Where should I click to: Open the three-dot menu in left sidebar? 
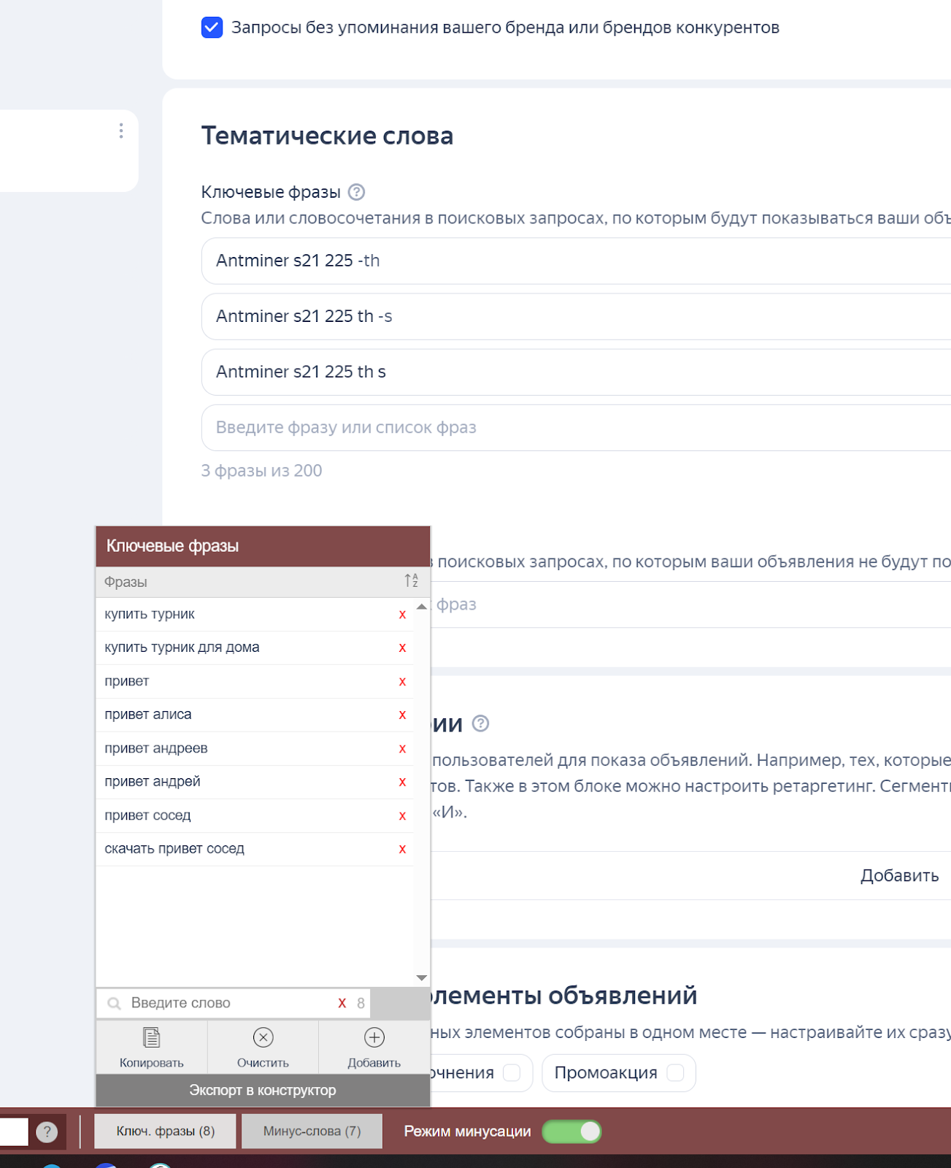(121, 131)
